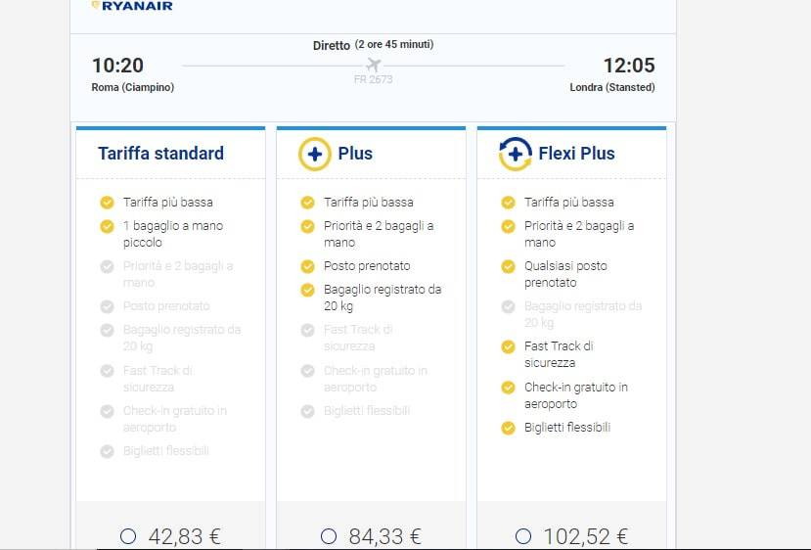Viewport: 811px width, 550px height.
Task: Click greyed checkmark beside Fast Track in standard
Action: (x=107, y=371)
